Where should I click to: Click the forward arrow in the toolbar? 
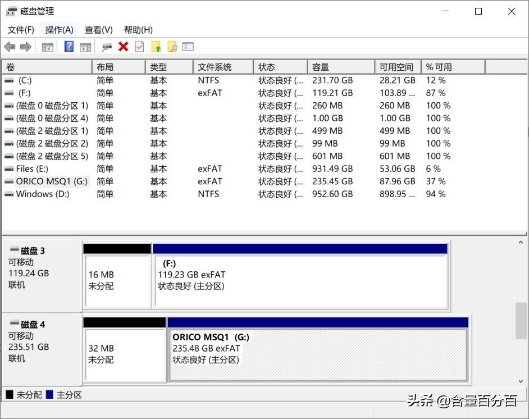(x=25, y=47)
